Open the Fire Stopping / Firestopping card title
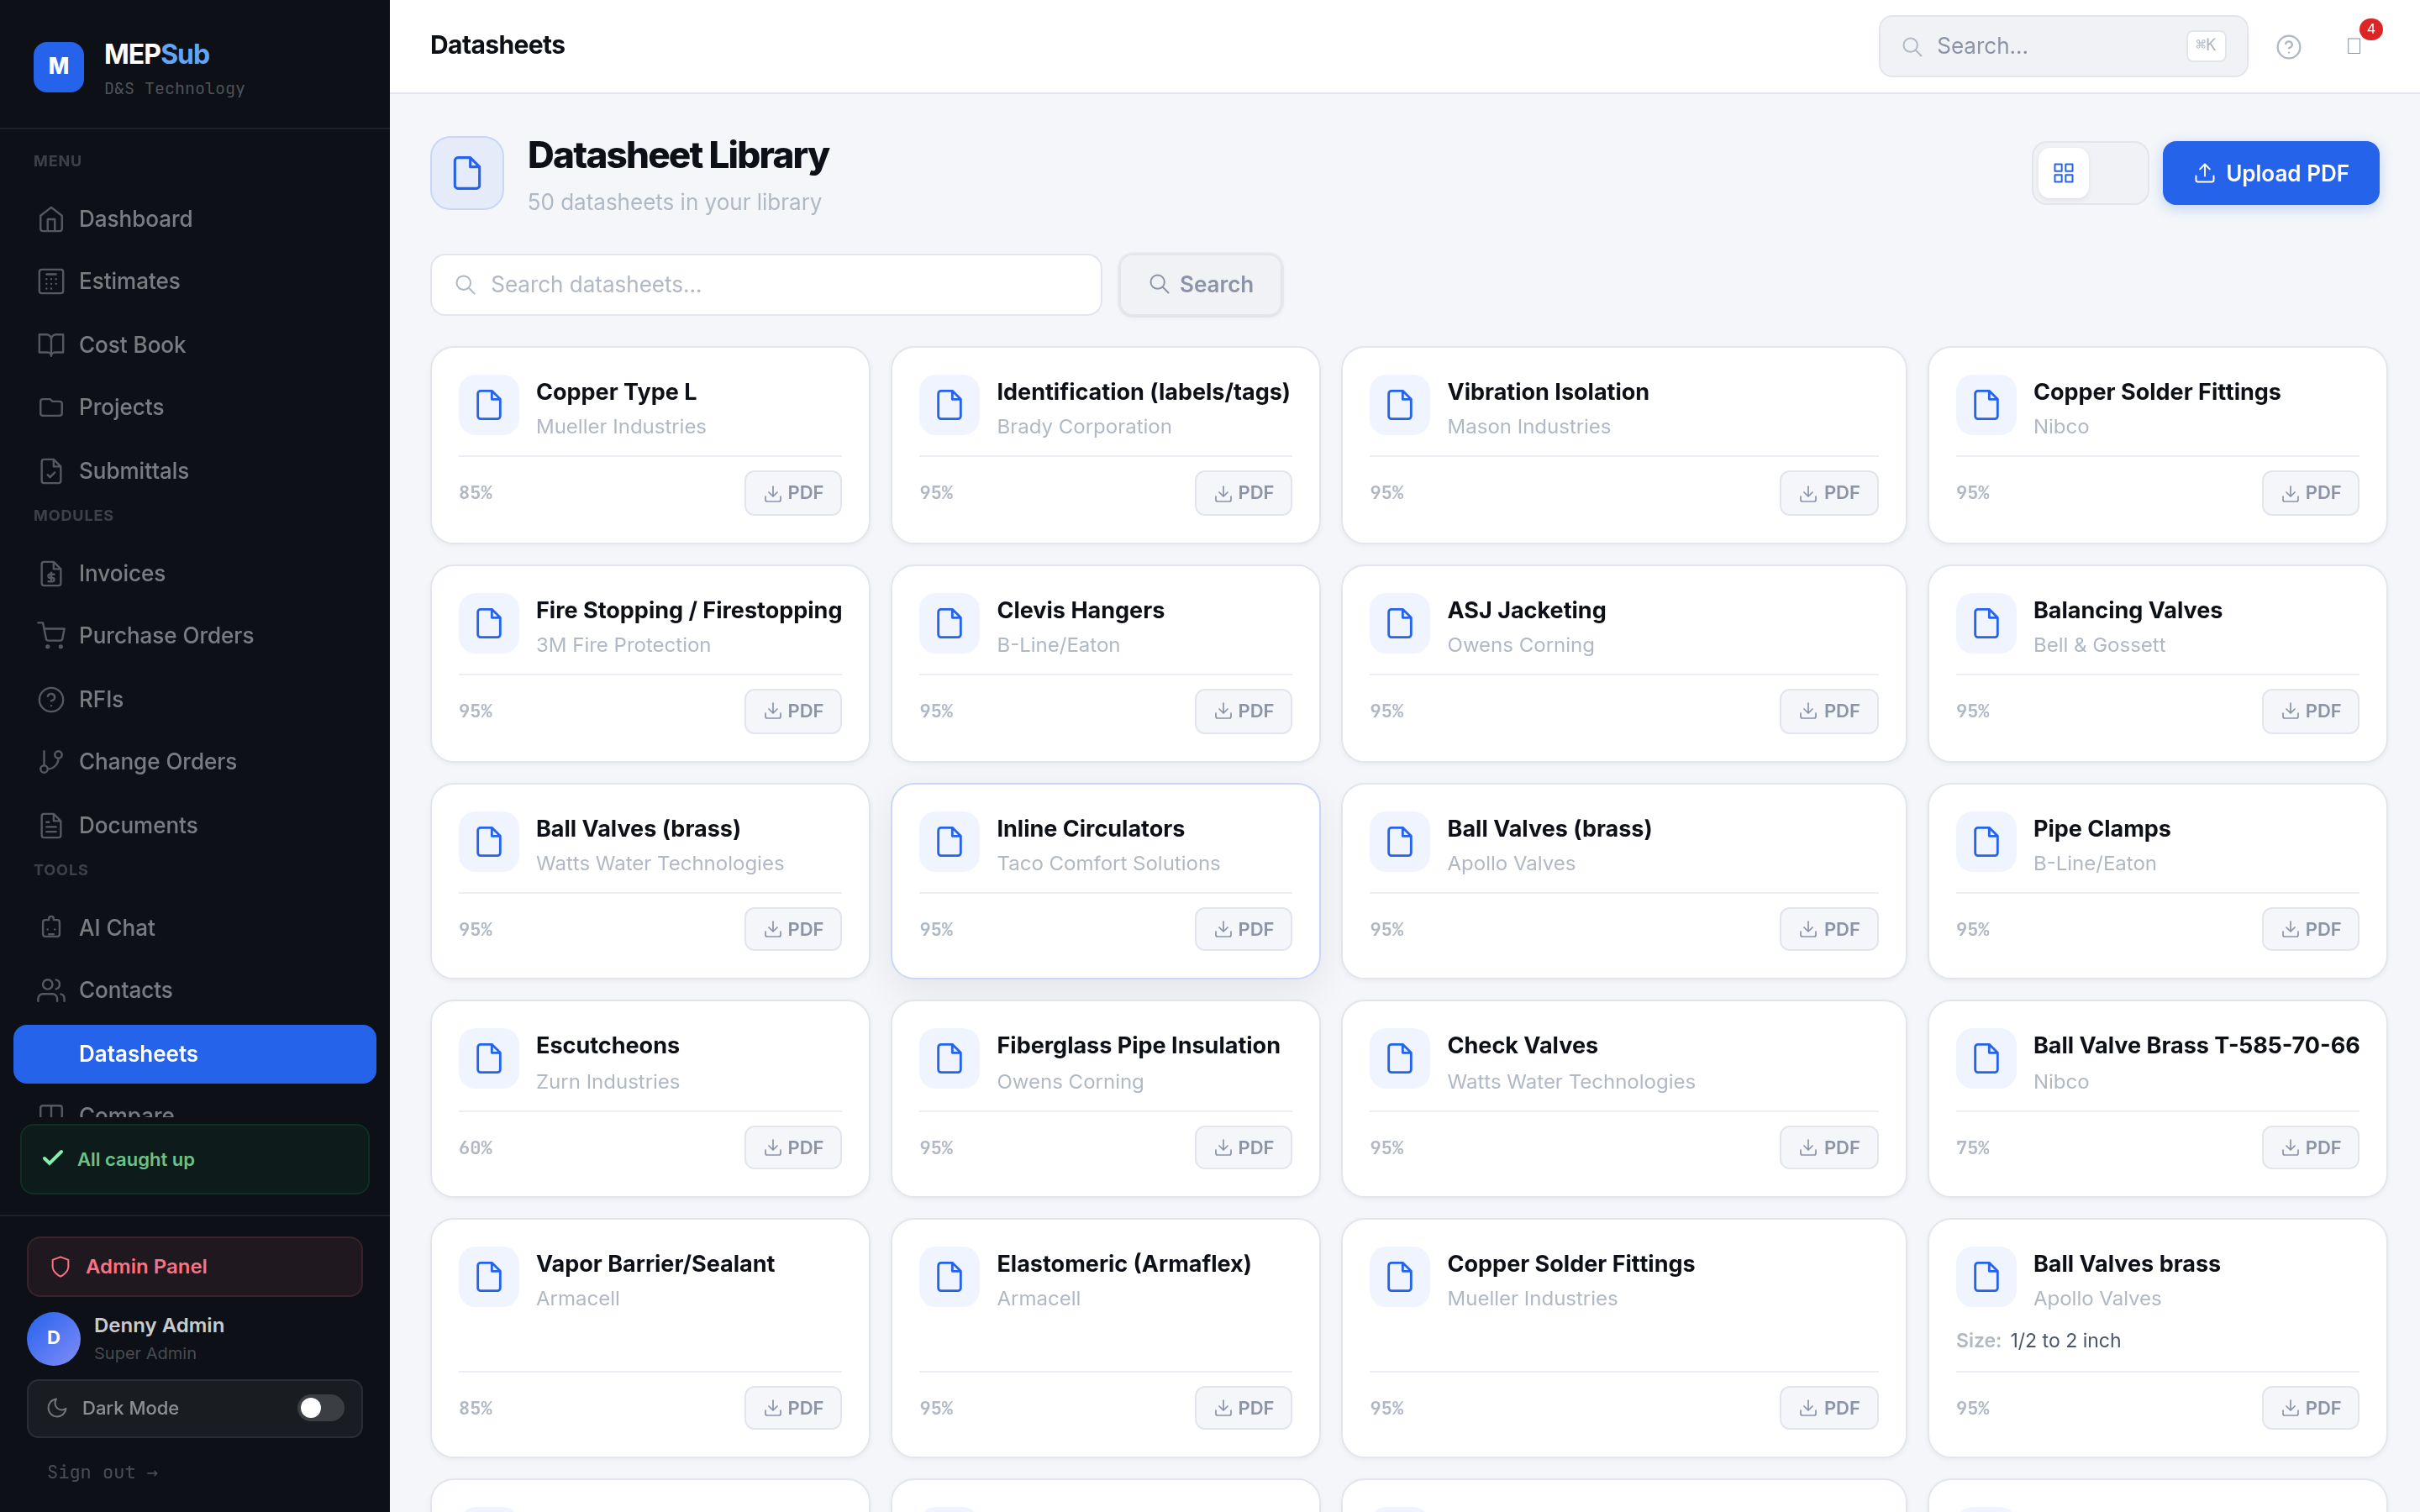 pos(688,610)
